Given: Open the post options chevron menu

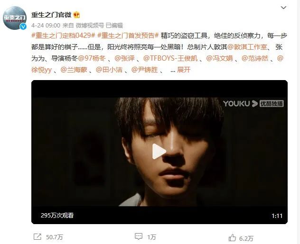Looking at the screenshot, I should [283, 8].
